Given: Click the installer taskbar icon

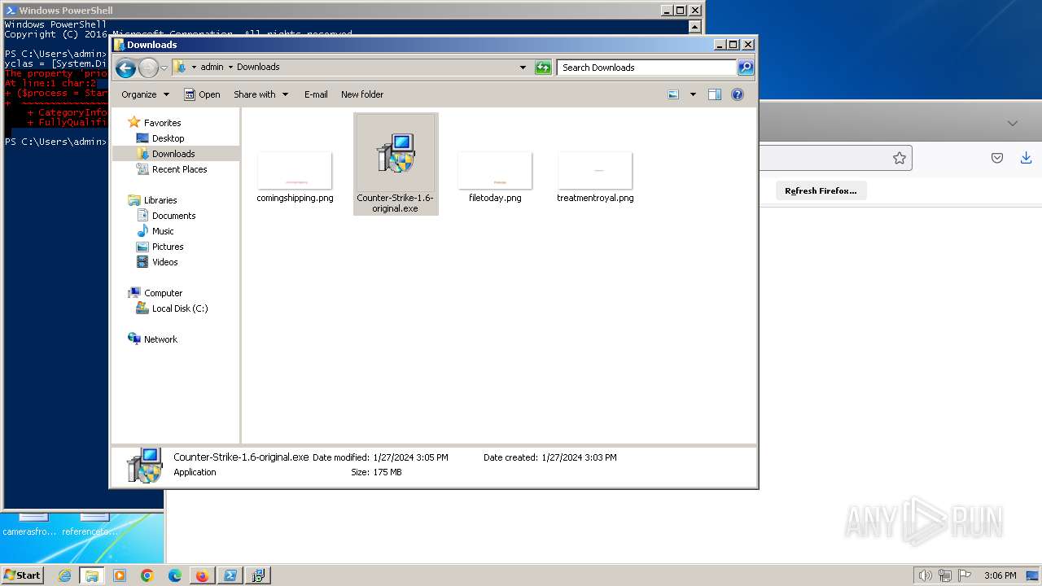Looking at the screenshot, I should click(258, 575).
